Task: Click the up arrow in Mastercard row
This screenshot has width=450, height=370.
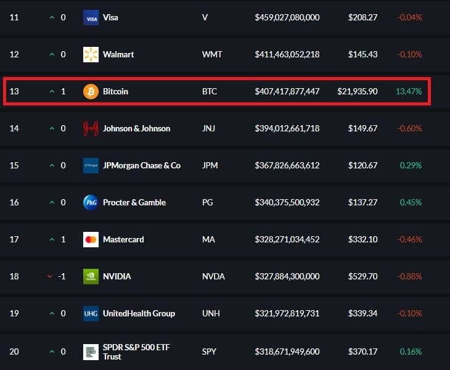Action: [52, 240]
